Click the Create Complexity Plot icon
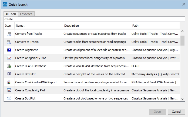The height and width of the screenshot is (117, 188). [x=9, y=90]
